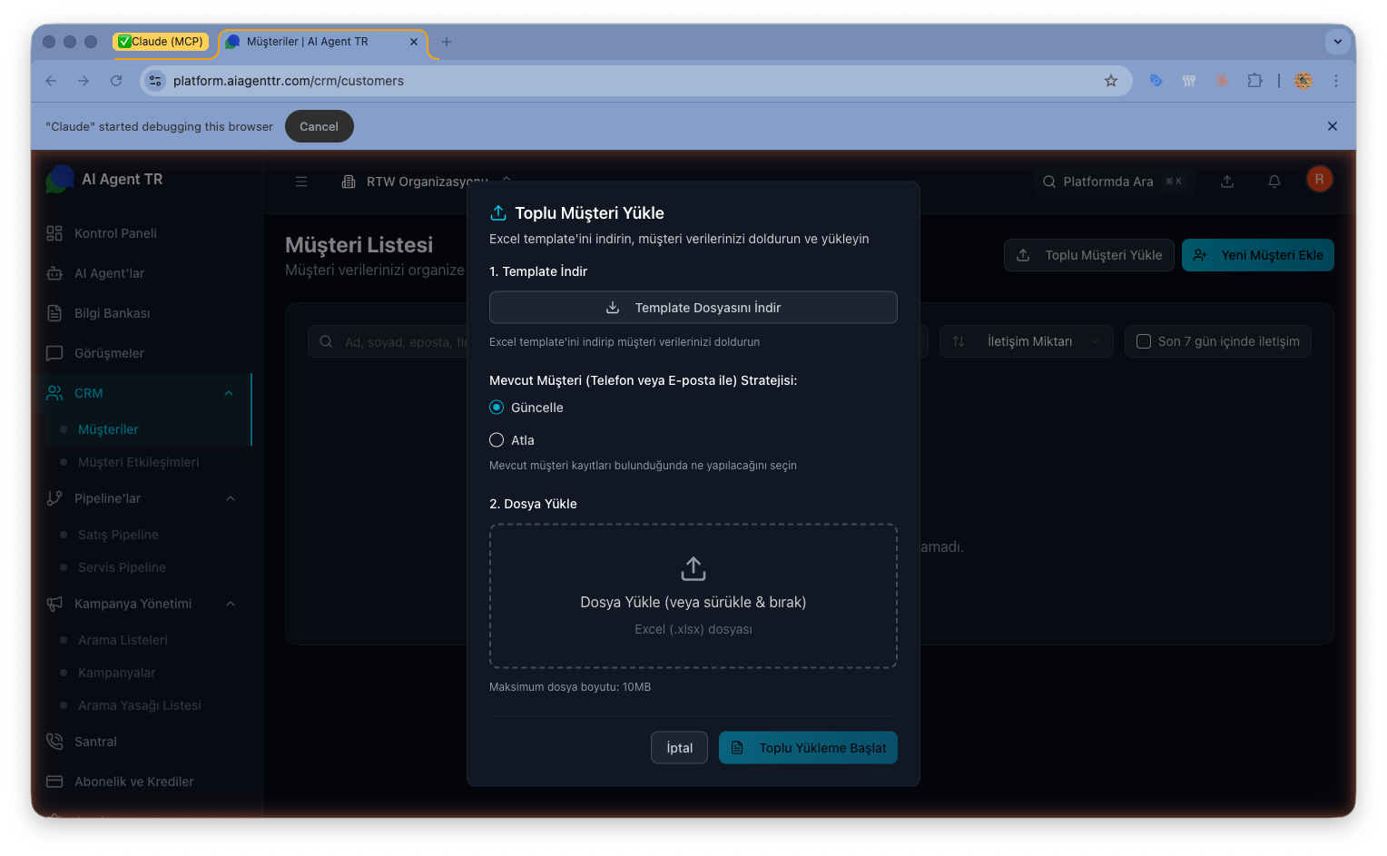Close the debugging notification bar

(1333, 126)
